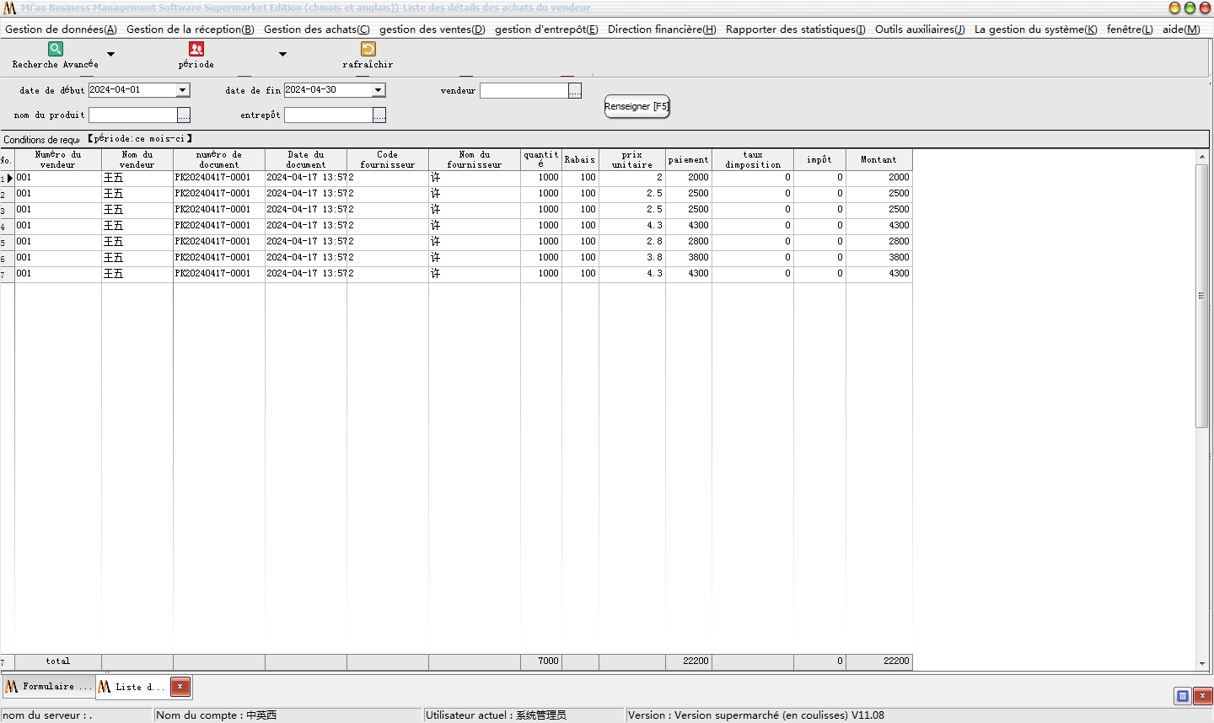Expand the arrow next to Recherche Avancée
This screenshot has width=1214, height=723.
point(110,54)
